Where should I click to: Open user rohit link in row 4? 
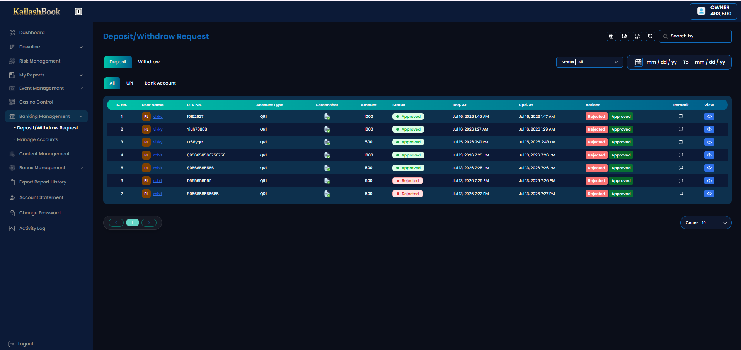click(x=158, y=155)
